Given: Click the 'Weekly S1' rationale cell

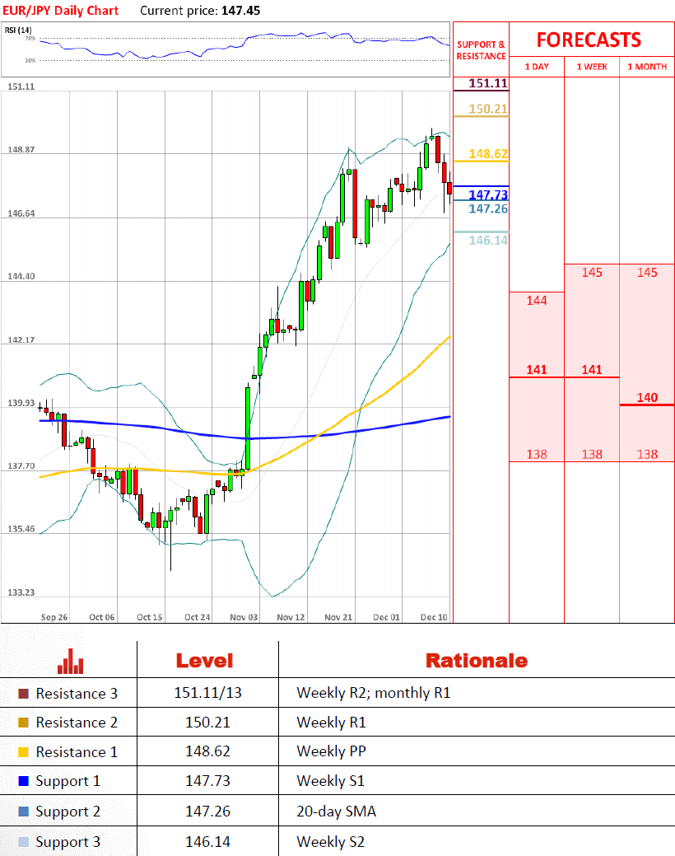Looking at the screenshot, I should 331,781.
